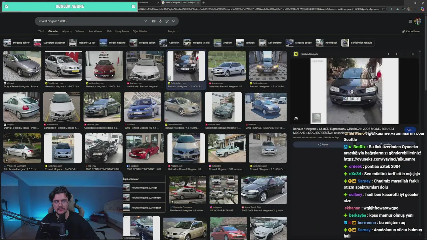Filter by Dci extreme chip

click(x=271, y=43)
